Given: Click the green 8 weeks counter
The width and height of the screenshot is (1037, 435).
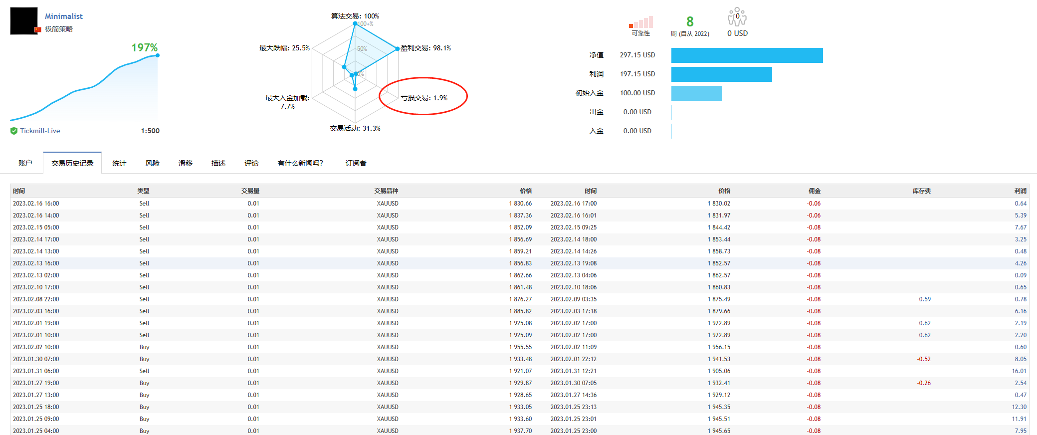Looking at the screenshot, I should click(690, 21).
